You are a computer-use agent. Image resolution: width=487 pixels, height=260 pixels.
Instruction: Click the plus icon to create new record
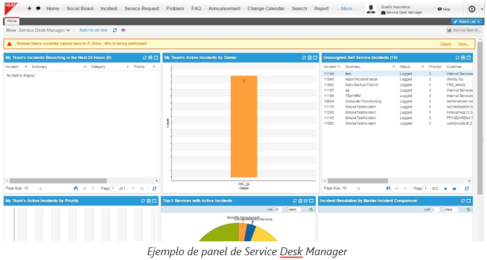(x=29, y=8)
